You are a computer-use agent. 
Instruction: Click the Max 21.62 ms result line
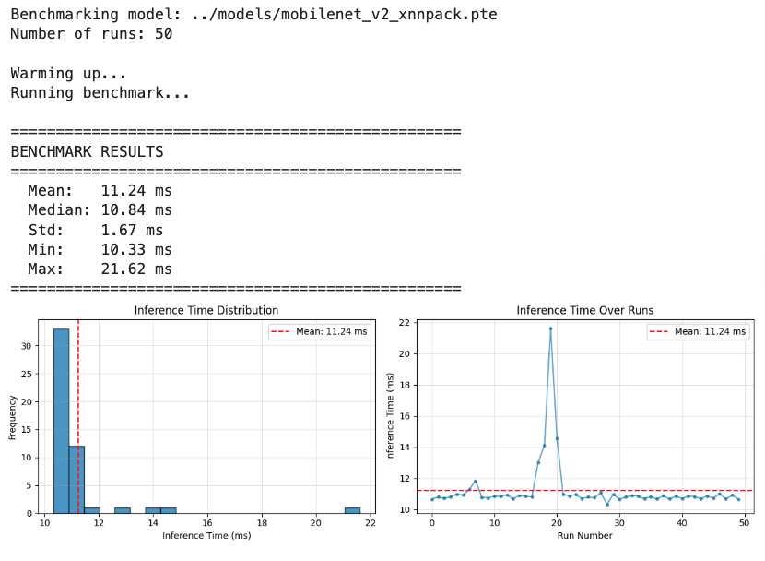[x=100, y=269]
